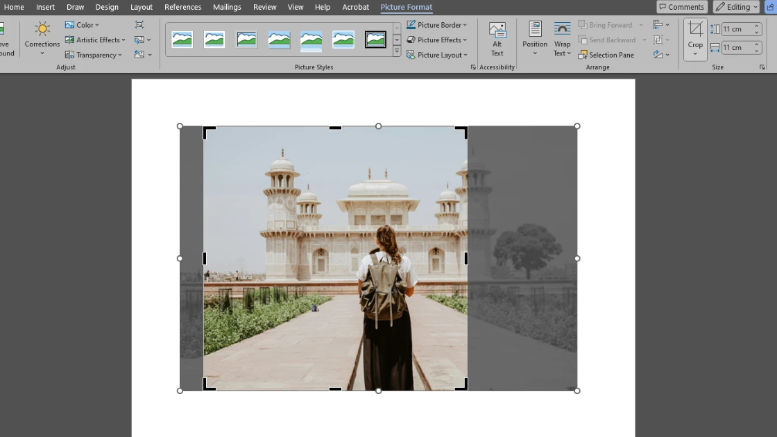Click the Compress Pictures icon
Screen dimensions: 777x437
point(139,25)
